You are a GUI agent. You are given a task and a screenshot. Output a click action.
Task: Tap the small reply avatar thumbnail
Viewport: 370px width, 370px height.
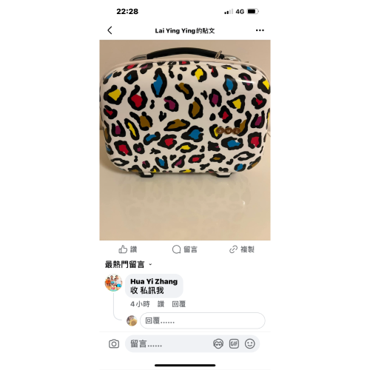132,320
